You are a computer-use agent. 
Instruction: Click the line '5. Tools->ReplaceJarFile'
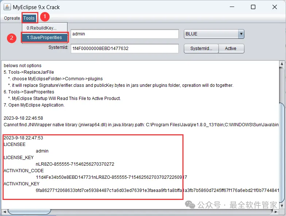(x=29, y=72)
